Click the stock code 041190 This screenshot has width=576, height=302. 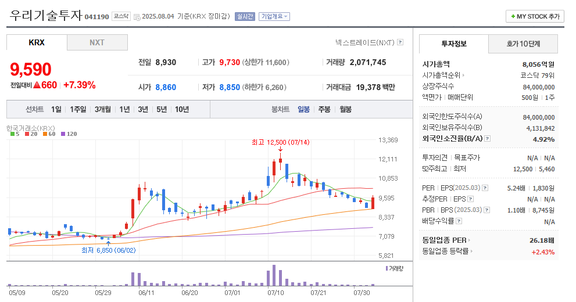pyautogui.click(x=97, y=17)
